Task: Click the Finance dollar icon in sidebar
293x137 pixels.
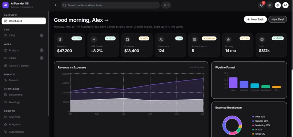Action: (x=5, y=80)
